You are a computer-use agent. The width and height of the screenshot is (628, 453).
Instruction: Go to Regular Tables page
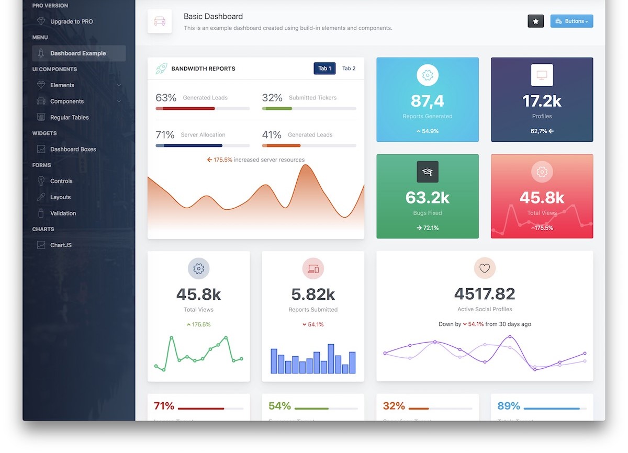[x=69, y=118]
